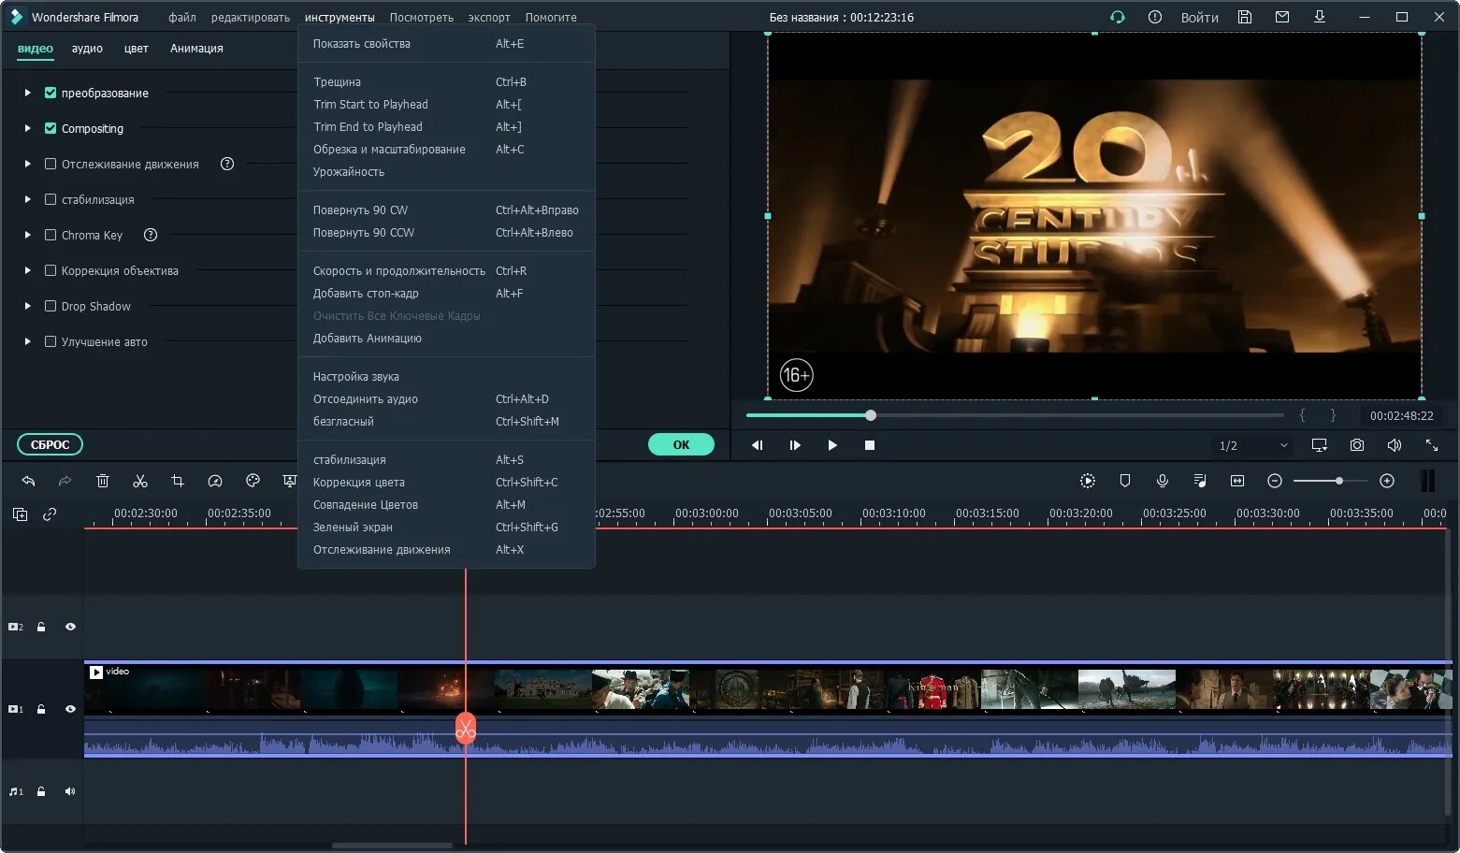Open preview display settings monitor icon
Screen dimensions: 1460x853
1320,445
